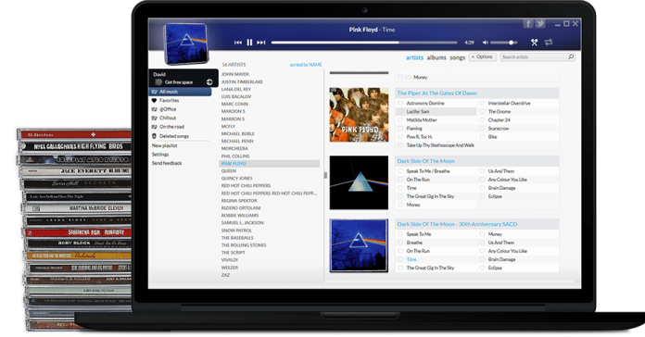Viewport: 645px width, 337px height.
Task: Select artist PHIL COLLINS
Action: (235, 156)
